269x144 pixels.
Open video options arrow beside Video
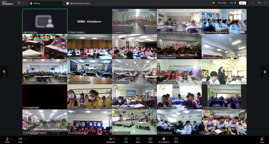tap(26, 139)
